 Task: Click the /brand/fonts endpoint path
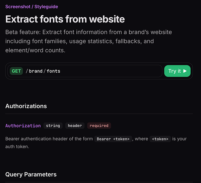tap(43, 71)
